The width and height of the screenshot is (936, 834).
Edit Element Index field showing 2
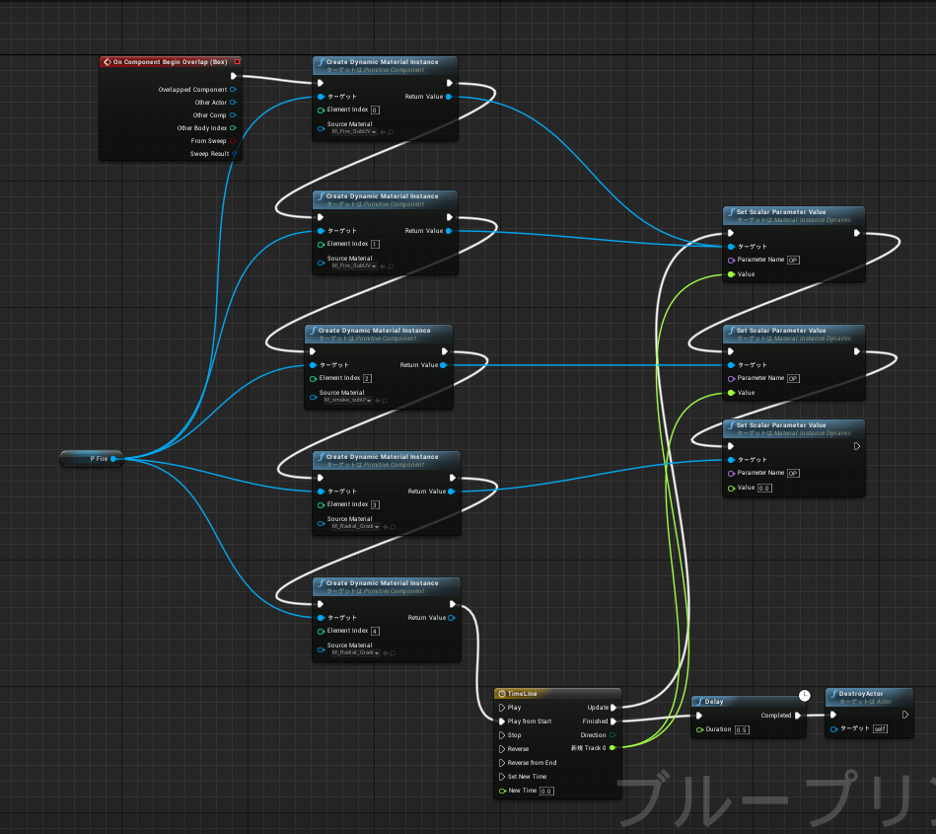pos(367,378)
